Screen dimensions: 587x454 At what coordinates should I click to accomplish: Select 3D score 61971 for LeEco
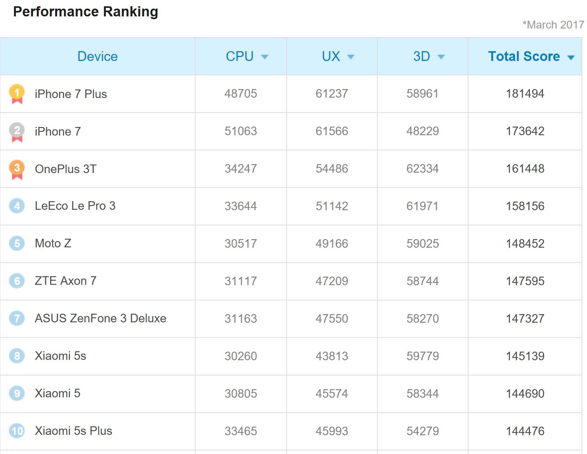[423, 206]
